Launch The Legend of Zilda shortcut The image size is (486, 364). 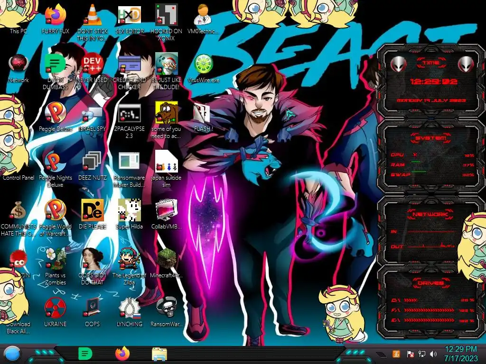(130, 266)
